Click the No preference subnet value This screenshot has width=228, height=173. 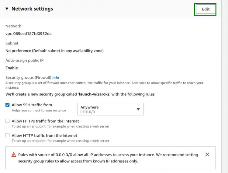[54, 51]
